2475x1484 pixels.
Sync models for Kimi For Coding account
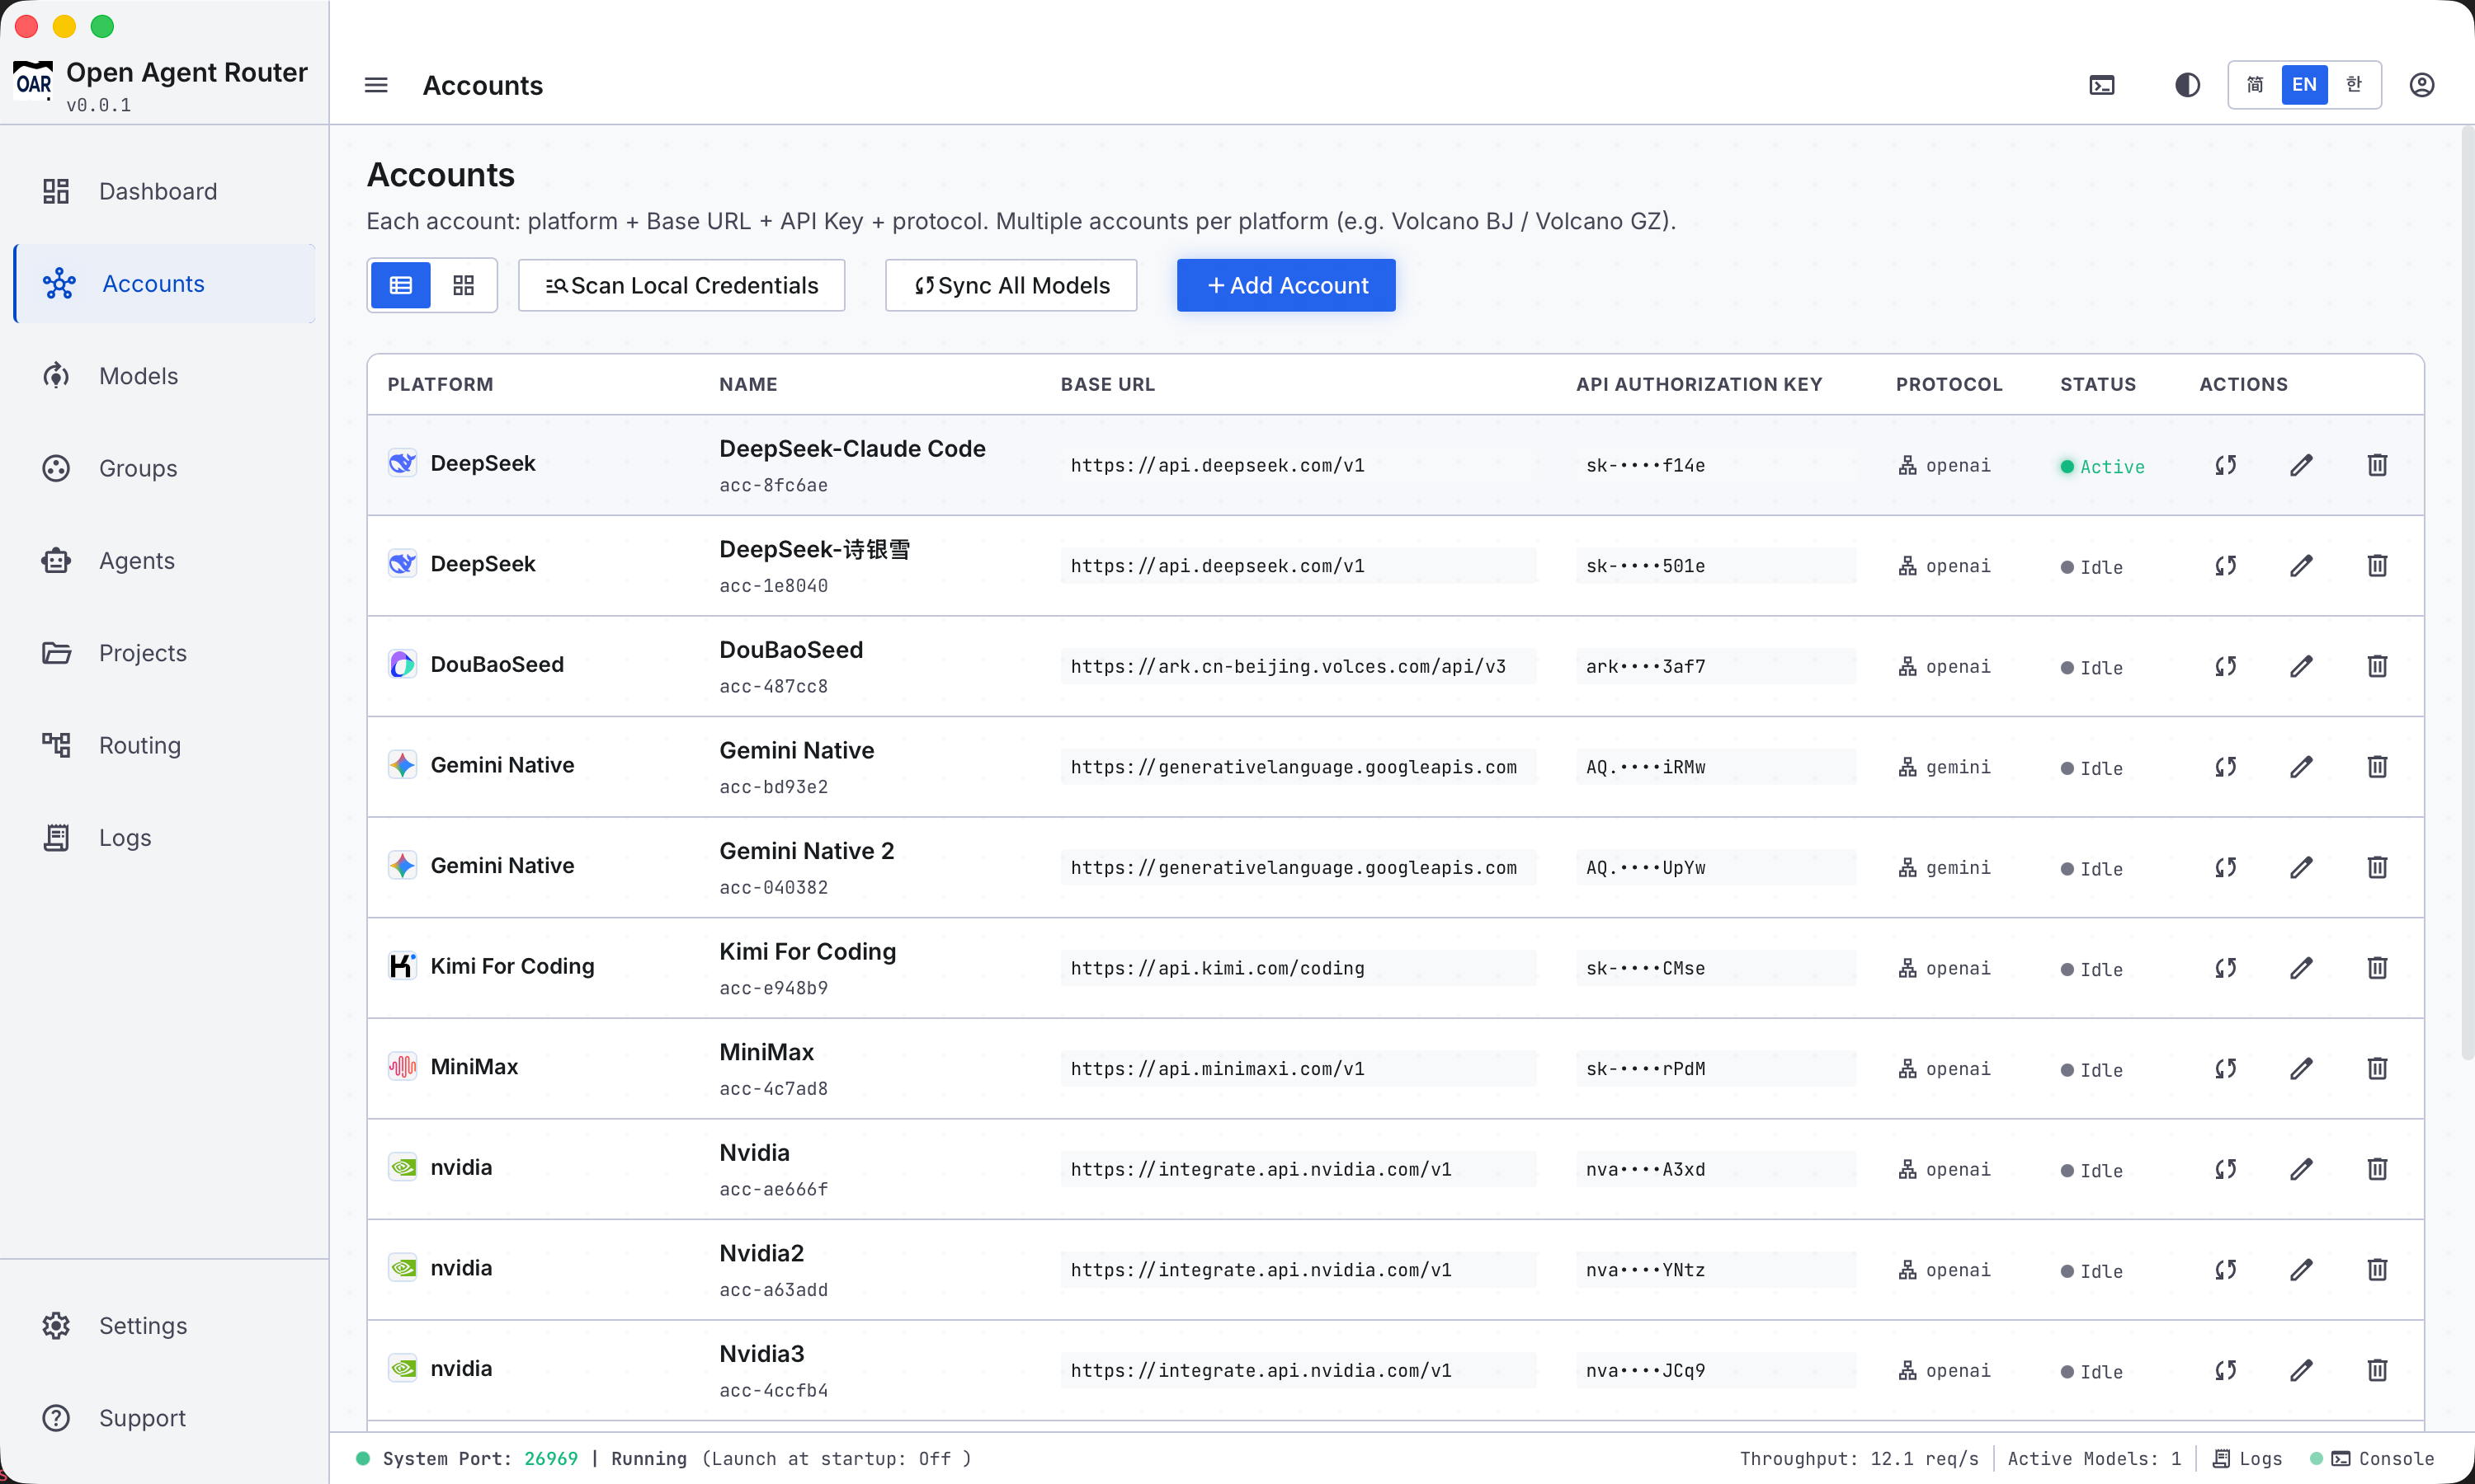pos(2225,968)
